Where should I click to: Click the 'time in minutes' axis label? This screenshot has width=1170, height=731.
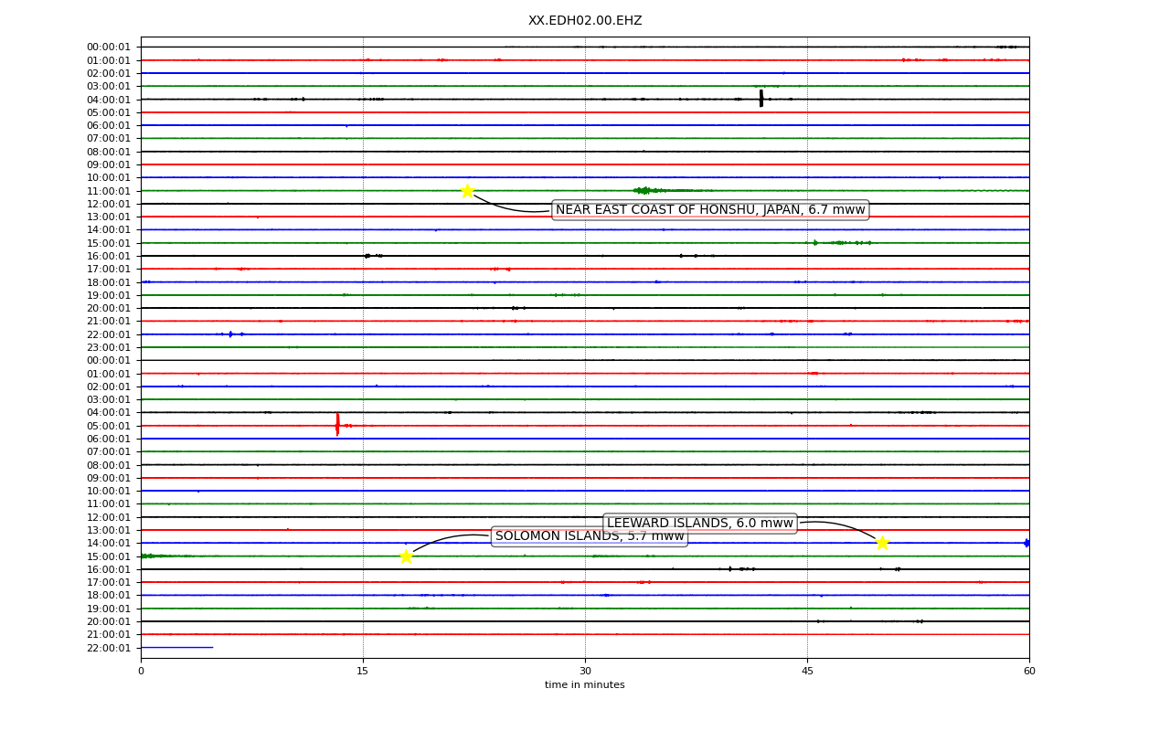click(585, 685)
